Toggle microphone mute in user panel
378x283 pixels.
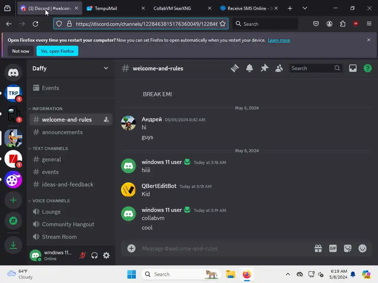[x=83, y=255]
